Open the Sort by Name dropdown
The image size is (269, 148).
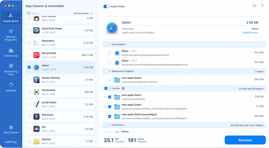click(x=83, y=13)
